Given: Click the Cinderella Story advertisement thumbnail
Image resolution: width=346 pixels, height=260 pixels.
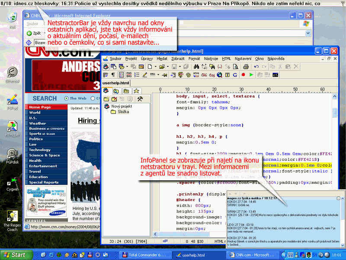Looking at the screenshot, I should click(46, 202).
